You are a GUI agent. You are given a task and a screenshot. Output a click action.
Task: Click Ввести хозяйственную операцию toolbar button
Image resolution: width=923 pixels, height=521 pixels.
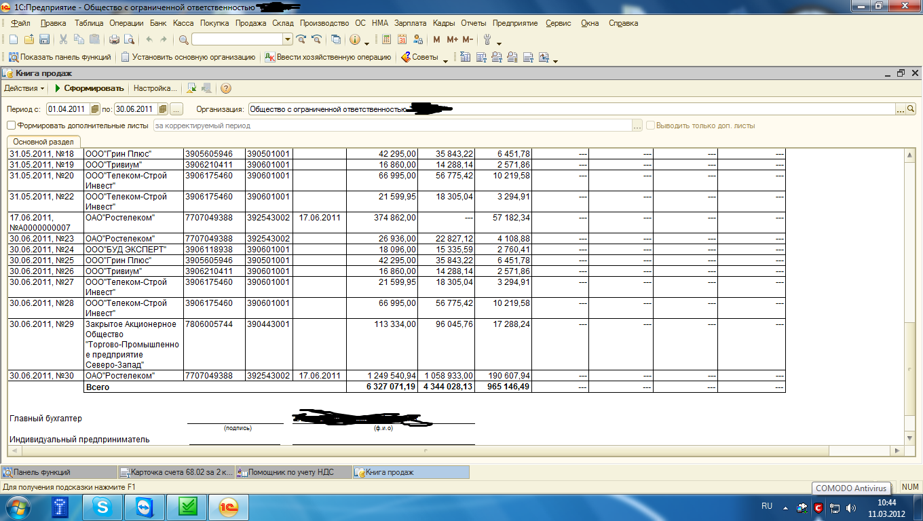click(328, 58)
